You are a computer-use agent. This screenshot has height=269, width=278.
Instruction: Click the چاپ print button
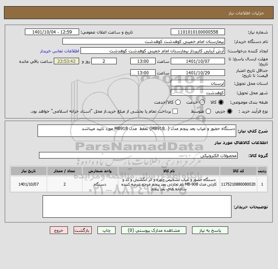[107, 230]
